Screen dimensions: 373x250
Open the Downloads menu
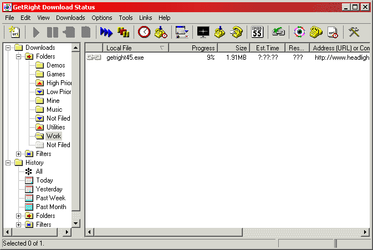70,18
